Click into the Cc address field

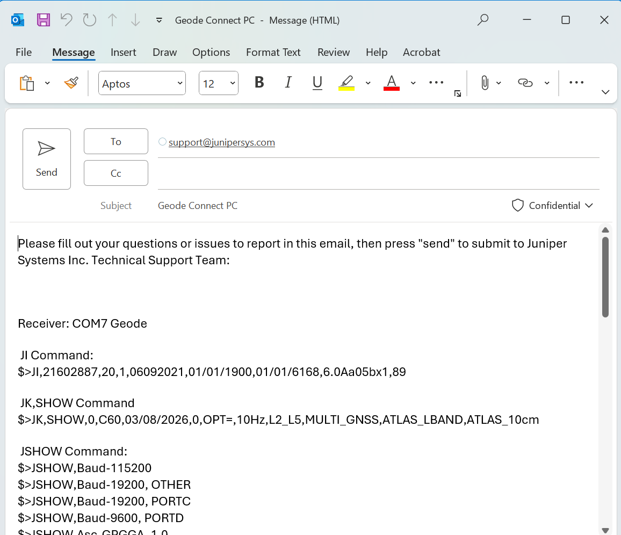(x=378, y=173)
